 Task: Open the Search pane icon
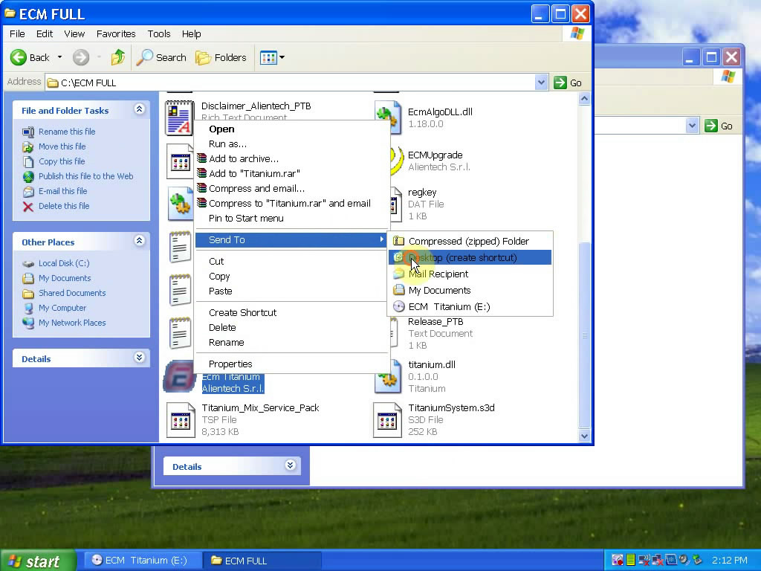[x=146, y=57]
